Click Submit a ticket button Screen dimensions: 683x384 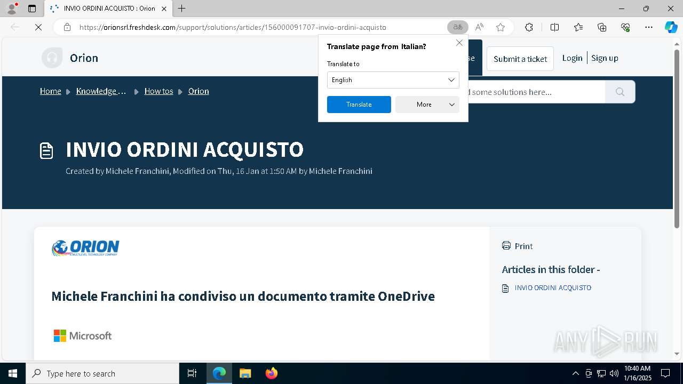520,59
